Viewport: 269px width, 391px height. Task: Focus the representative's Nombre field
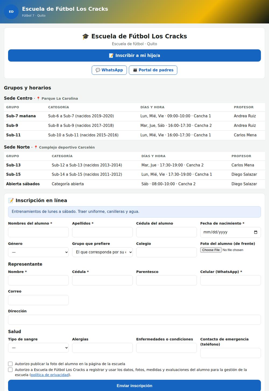[38, 280]
